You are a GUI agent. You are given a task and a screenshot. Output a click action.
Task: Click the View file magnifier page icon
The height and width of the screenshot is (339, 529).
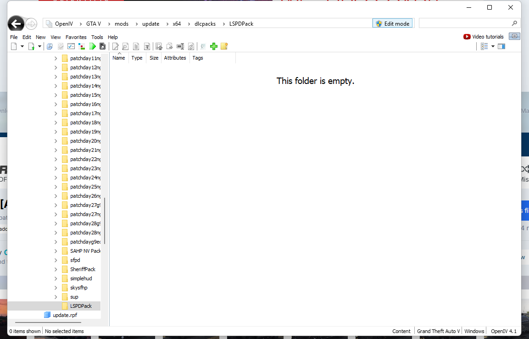pyautogui.click(x=125, y=46)
